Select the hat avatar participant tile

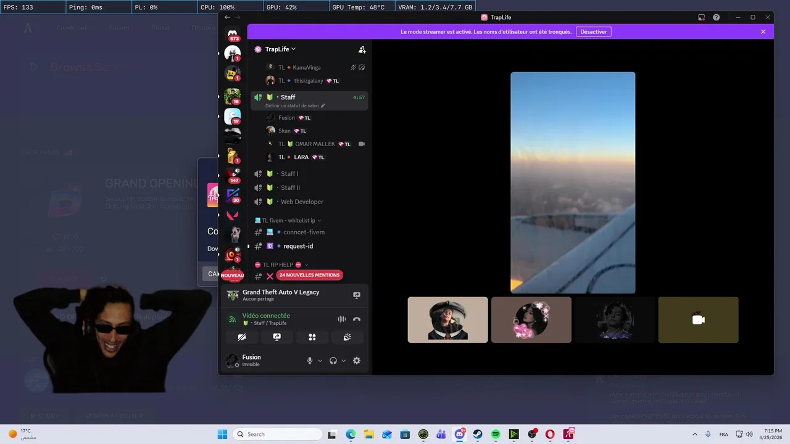(447, 319)
